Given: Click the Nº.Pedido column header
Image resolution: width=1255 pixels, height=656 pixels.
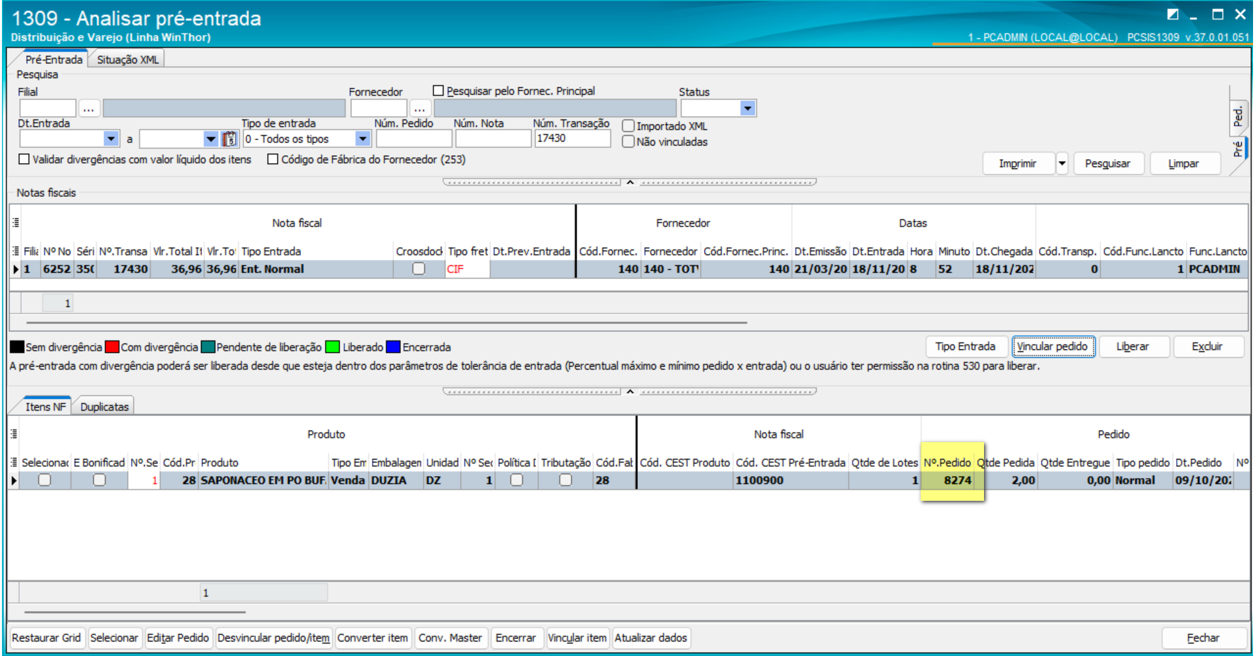Looking at the screenshot, I should click(947, 462).
